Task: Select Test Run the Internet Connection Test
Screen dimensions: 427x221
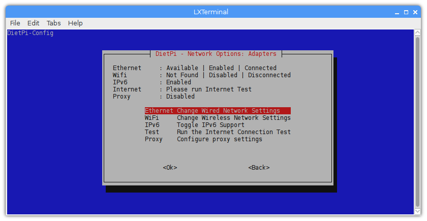Action: pyautogui.click(x=218, y=132)
